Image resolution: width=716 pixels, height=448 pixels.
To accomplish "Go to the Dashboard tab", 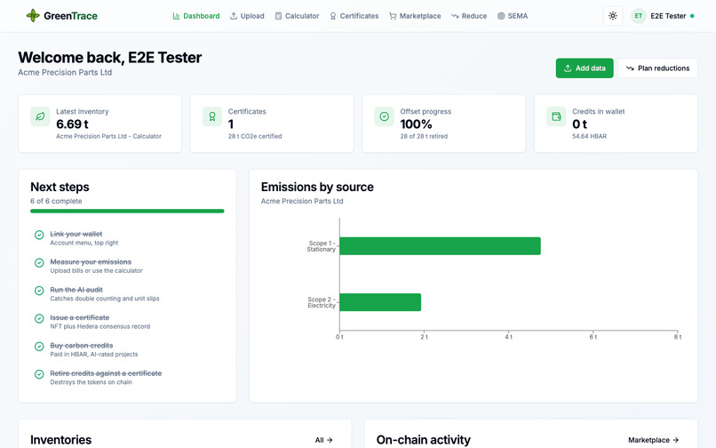I will pos(196,16).
